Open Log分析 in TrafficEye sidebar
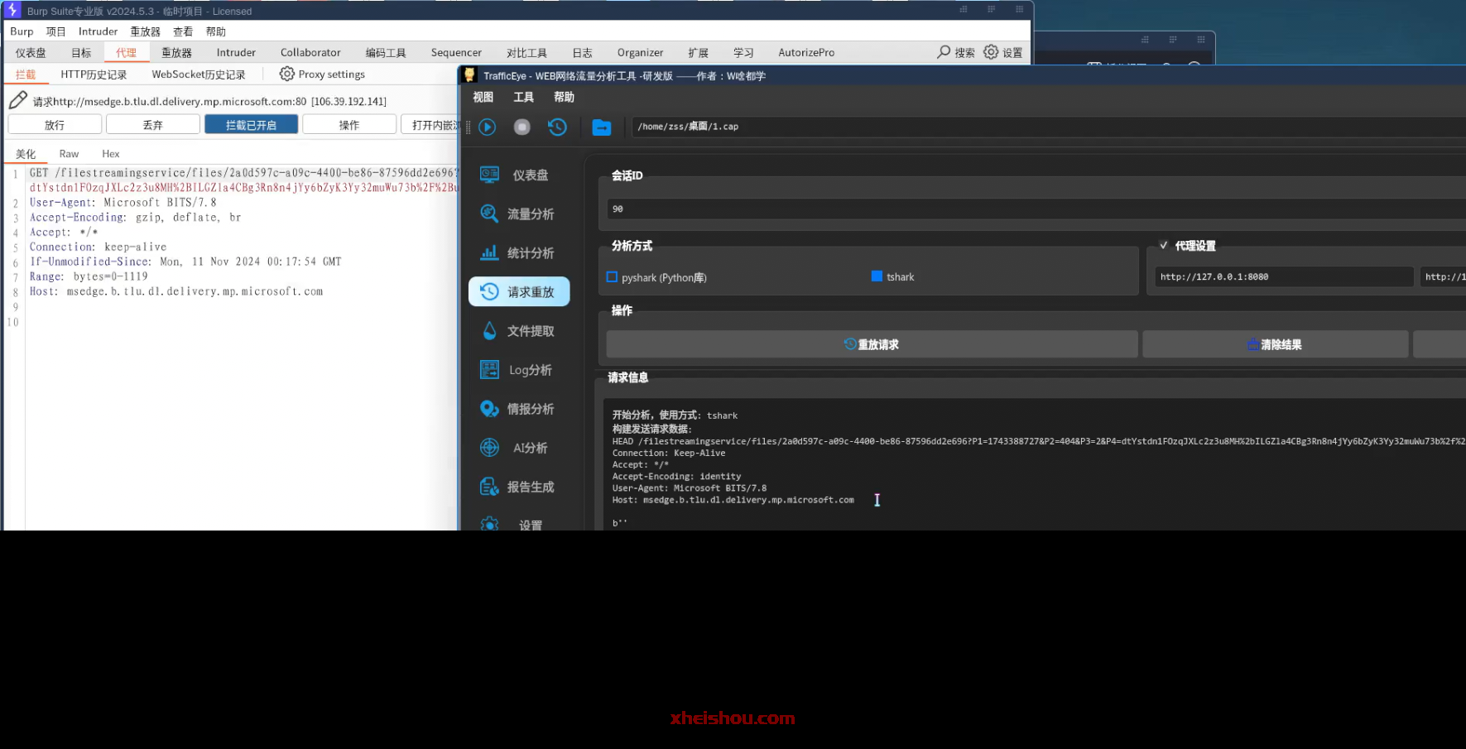This screenshot has width=1466, height=749. tap(519, 369)
